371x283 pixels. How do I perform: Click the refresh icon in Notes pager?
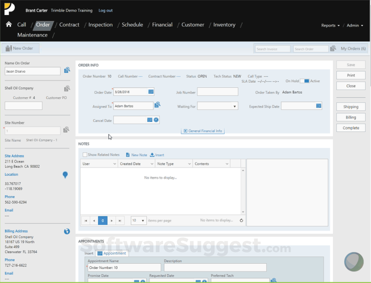pyautogui.click(x=242, y=220)
